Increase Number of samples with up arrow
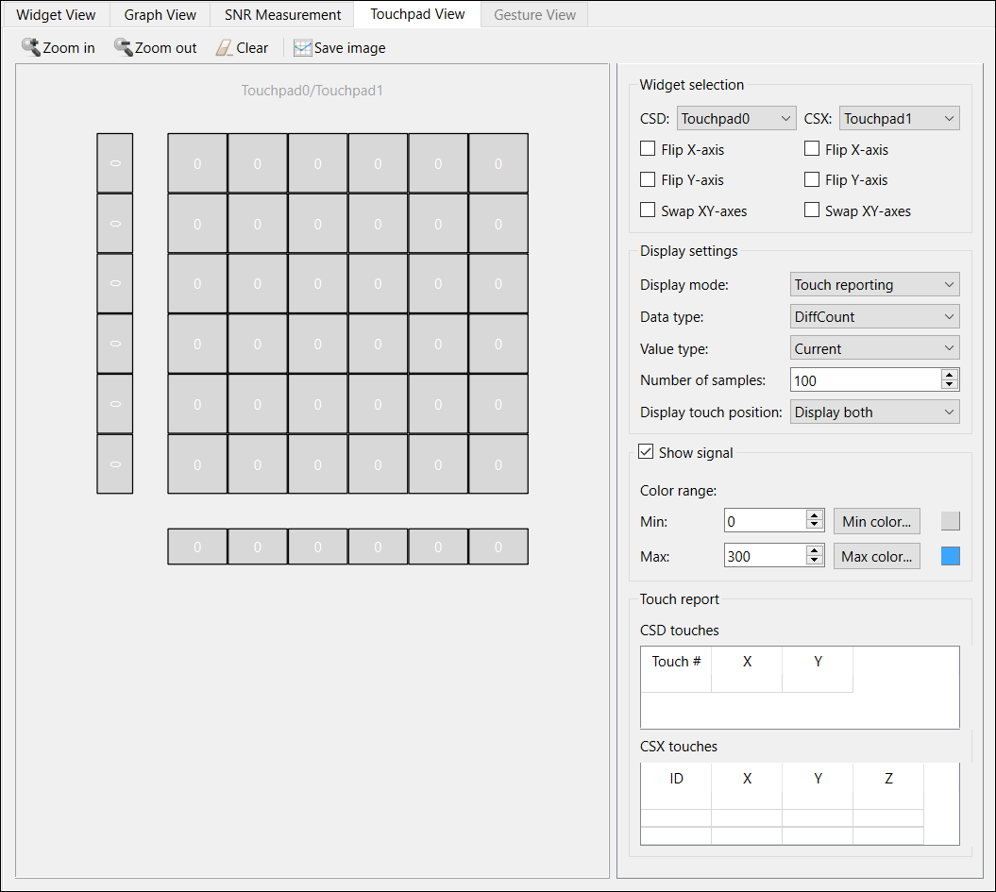This screenshot has width=996, height=892. coord(949,375)
